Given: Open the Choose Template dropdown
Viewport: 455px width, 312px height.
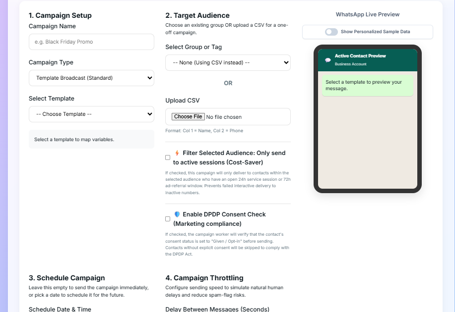Looking at the screenshot, I should (91, 114).
